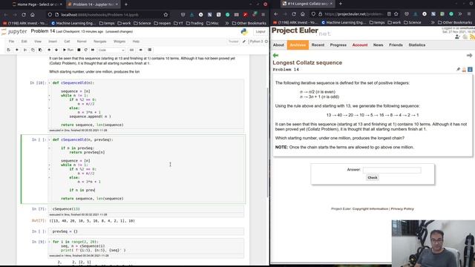Click the Check button under Answer
Viewport: 475px width, 267px height.
coord(373,178)
